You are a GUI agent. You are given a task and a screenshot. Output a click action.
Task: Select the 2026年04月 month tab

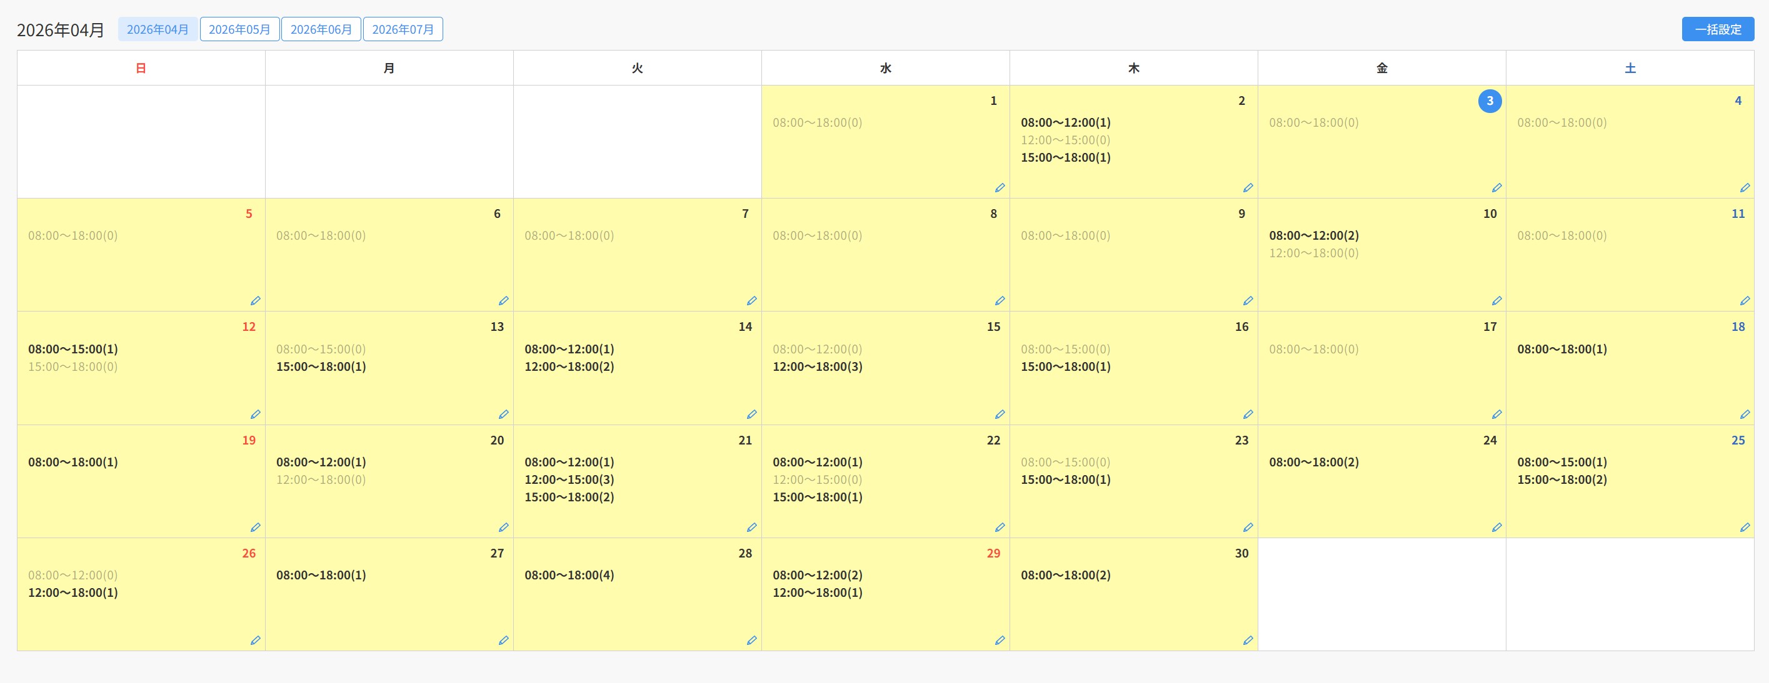pyautogui.click(x=158, y=29)
